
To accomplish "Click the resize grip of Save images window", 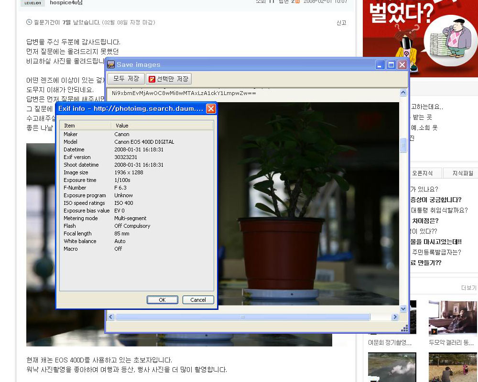I will point(404,328).
